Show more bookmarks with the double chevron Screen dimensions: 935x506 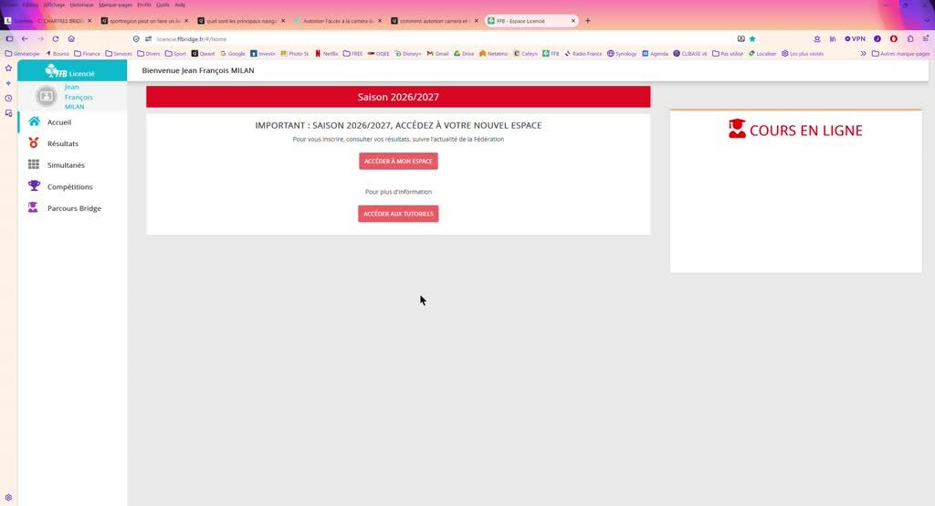(863, 54)
